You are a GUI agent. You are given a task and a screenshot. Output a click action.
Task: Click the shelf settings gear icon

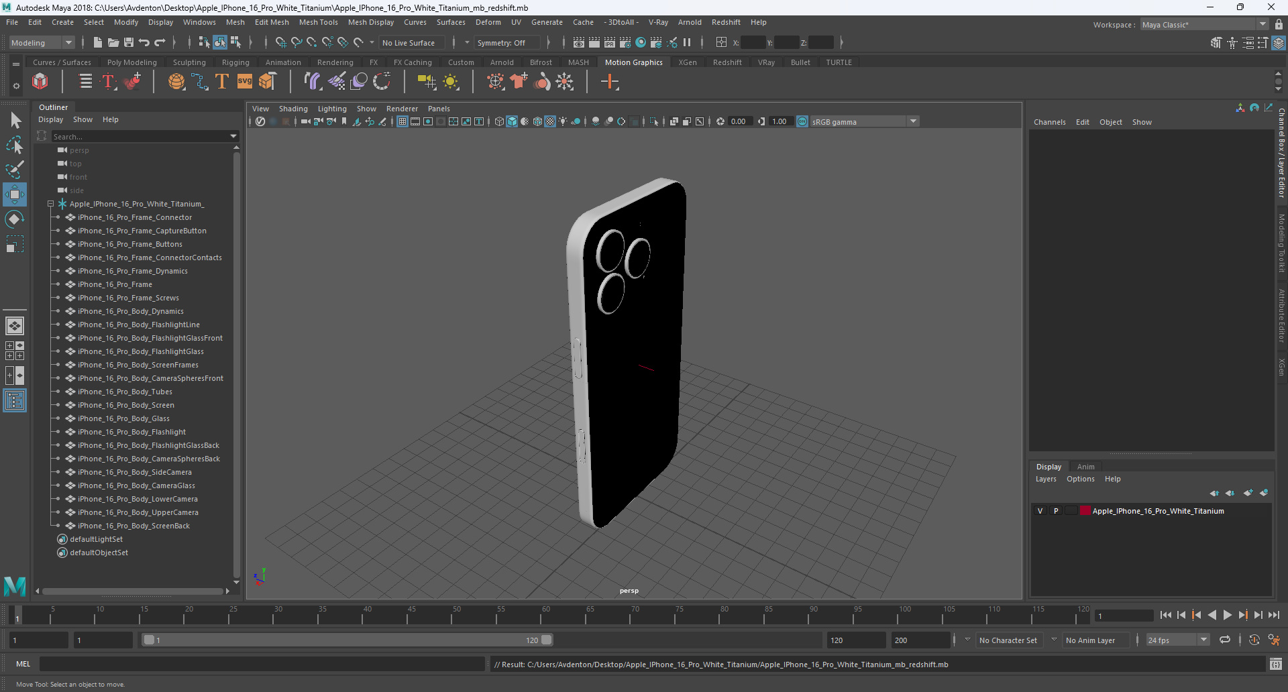click(x=16, y=86)
